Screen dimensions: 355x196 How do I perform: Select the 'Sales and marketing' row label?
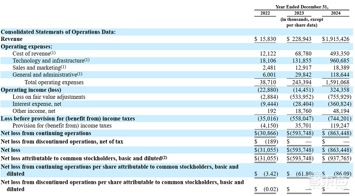37,68
